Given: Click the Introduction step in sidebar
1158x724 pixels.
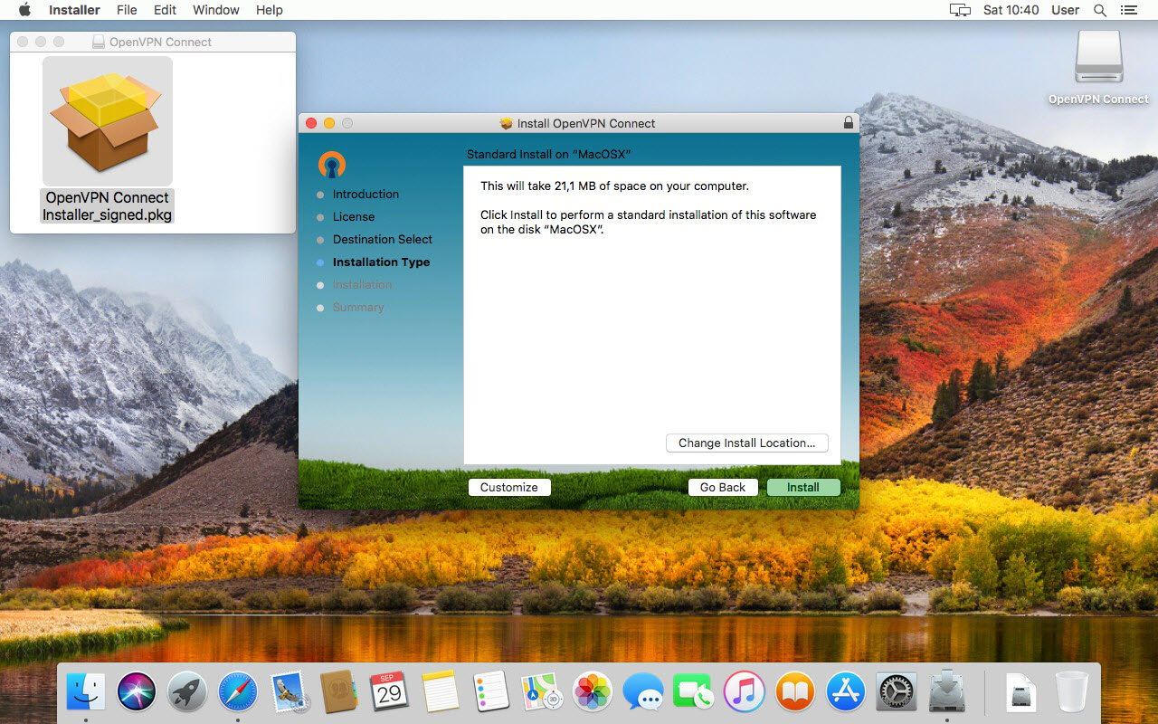Looking at the screenshot, I should point(365,194).
